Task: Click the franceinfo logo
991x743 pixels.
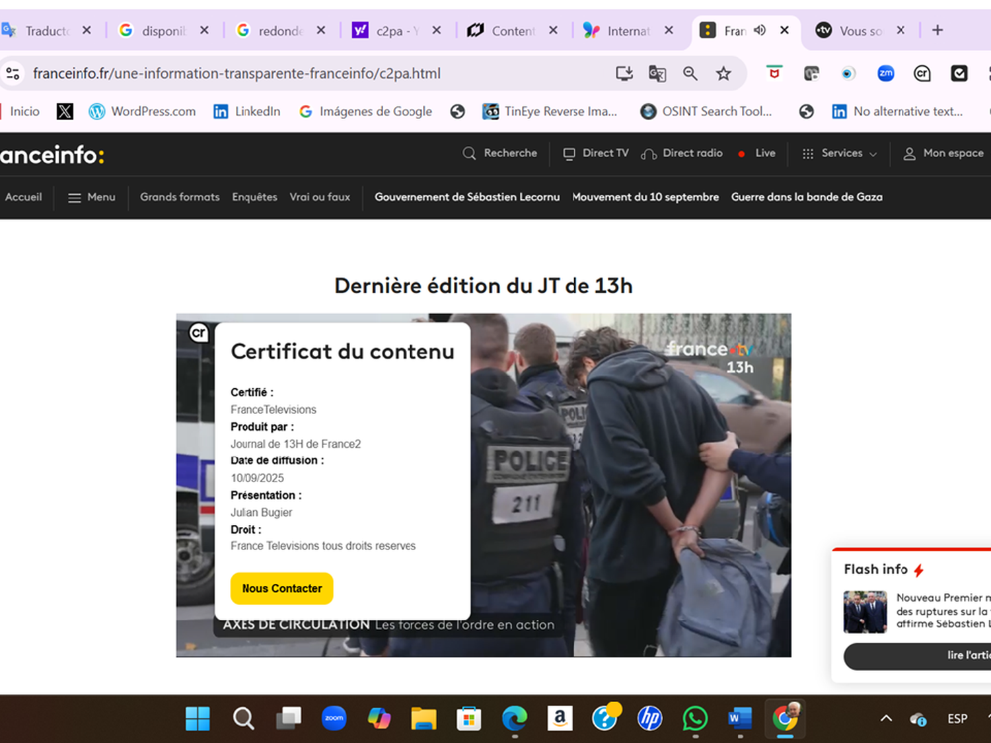Action: [x=52, y=155]
